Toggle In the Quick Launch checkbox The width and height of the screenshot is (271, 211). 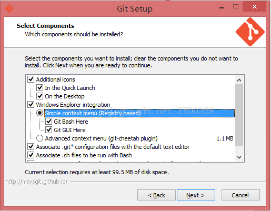[40, 88]
